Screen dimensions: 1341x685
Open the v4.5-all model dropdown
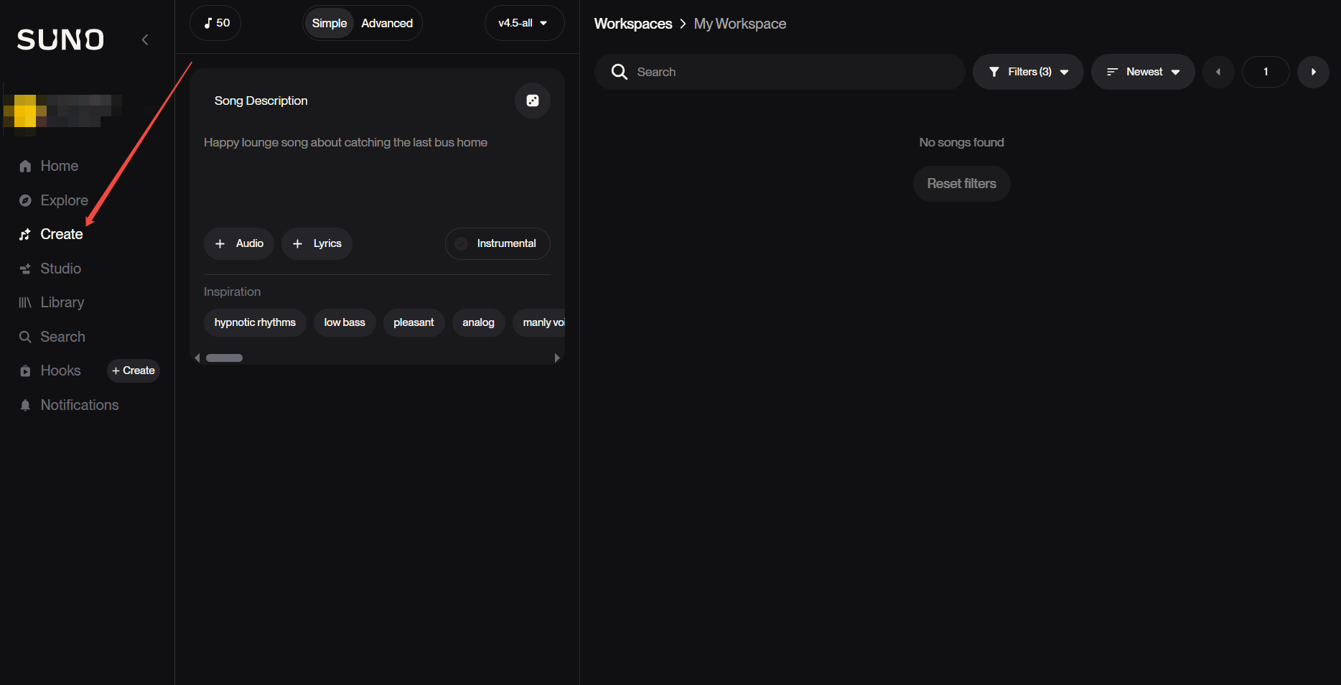523,23
